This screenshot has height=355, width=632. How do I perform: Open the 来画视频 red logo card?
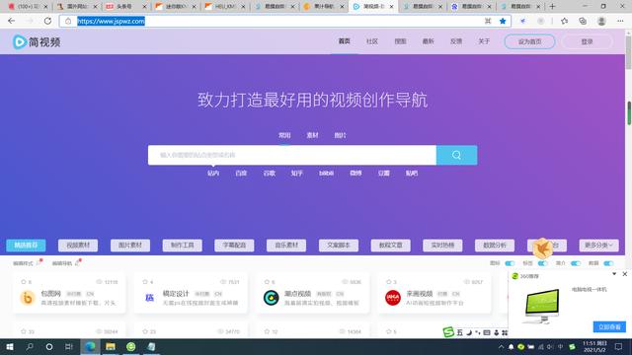coord(393,298)
